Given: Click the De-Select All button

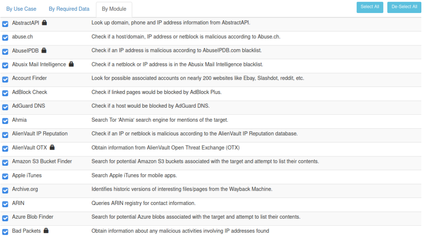Looking at the screenshot, I should [x=404, y=7].
